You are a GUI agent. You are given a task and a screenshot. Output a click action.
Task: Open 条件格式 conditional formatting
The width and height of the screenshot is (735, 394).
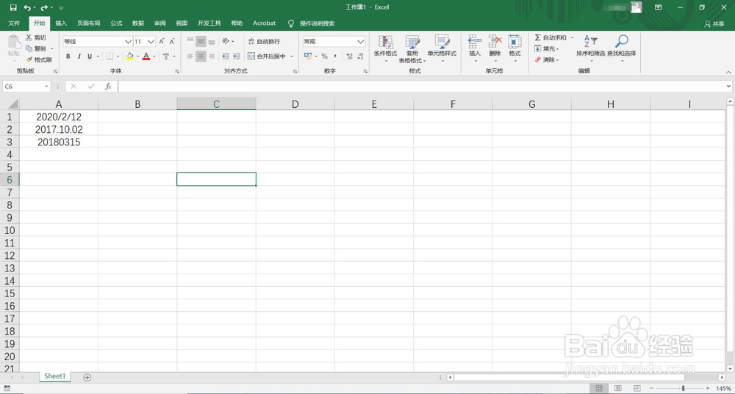pyautogui.click(x=385, y=48)
